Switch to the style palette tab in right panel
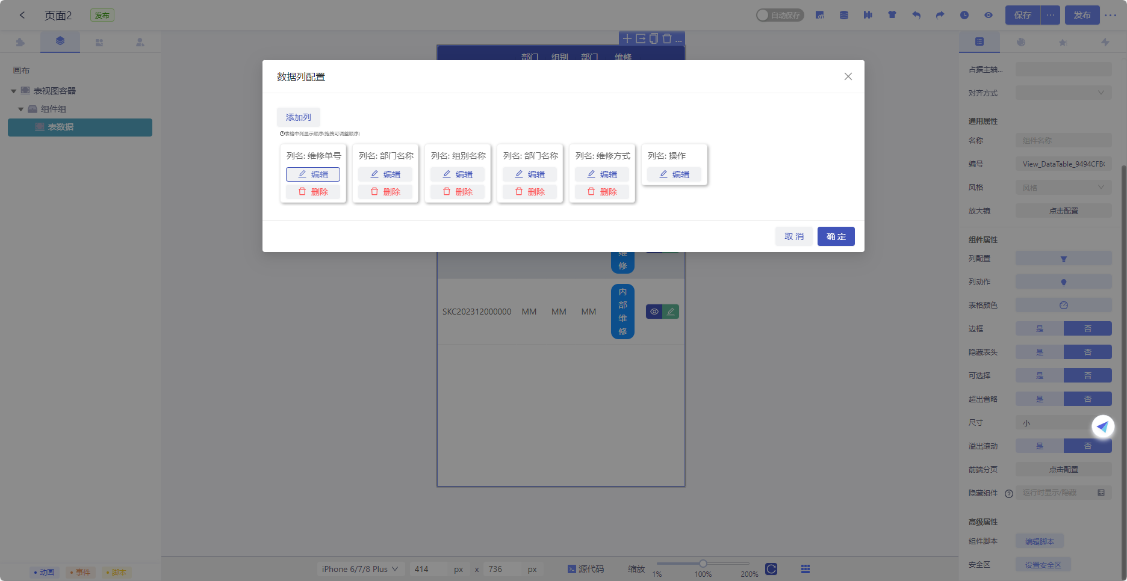The width and height of the screenshot is (1127, 581). click(x=1021, y=42)
